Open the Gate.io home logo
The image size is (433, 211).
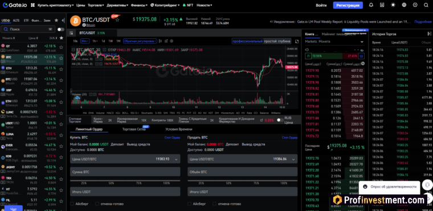click(14, 5)
